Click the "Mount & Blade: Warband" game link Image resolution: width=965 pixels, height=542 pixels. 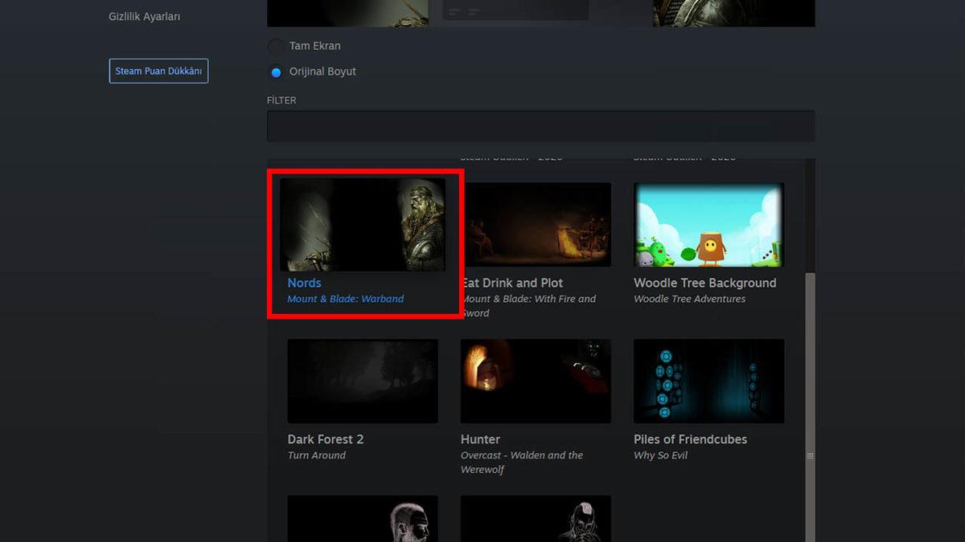point(347,297)
